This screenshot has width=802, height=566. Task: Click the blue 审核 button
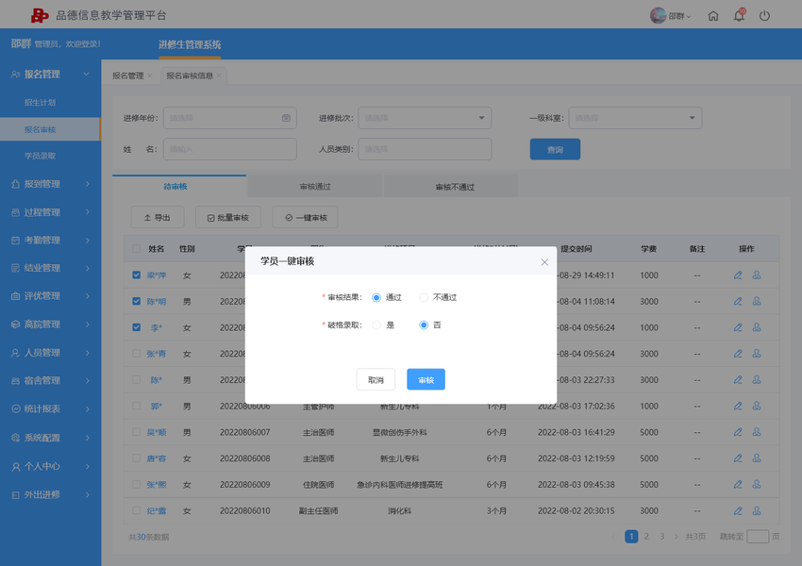point(426,379)
